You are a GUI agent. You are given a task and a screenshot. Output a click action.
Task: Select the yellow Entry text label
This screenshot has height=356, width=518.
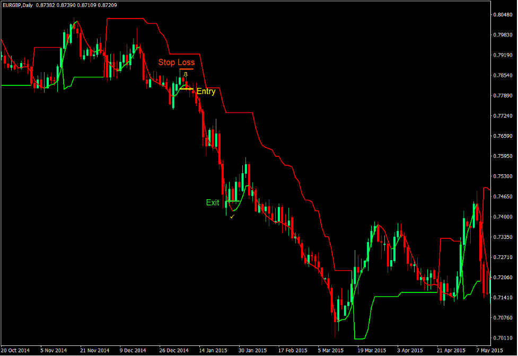click(x=206, y=91)
